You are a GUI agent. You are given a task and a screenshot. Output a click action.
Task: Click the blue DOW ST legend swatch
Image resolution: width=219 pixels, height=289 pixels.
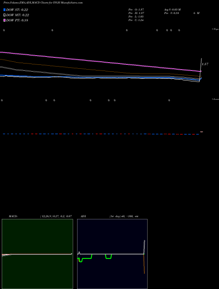[4, 10]
